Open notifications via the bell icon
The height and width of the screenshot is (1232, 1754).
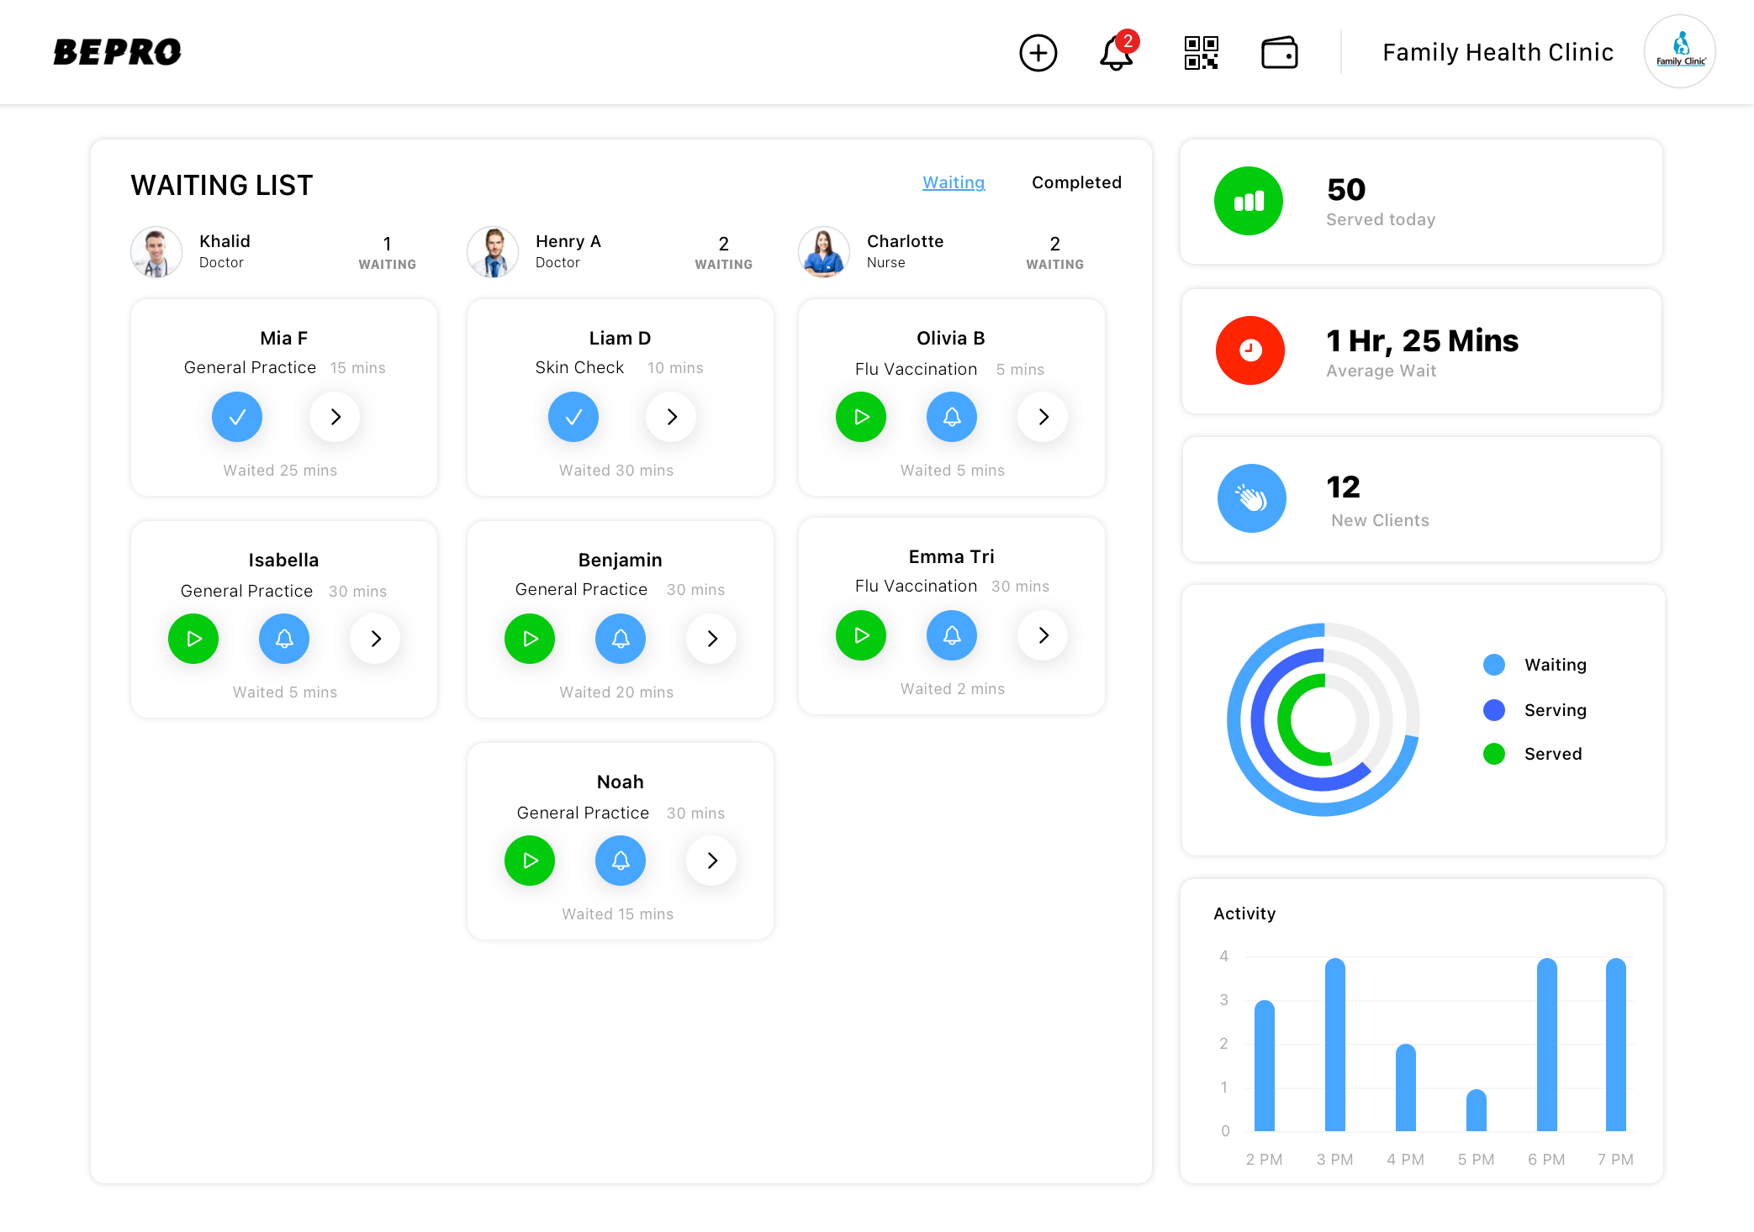click(1113, 54)
